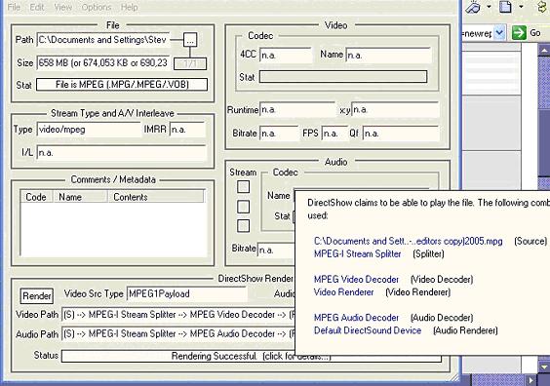Click the Rendering Successful status bar
The width and height of the screenshot is (550, 386).
coord(252,356)
